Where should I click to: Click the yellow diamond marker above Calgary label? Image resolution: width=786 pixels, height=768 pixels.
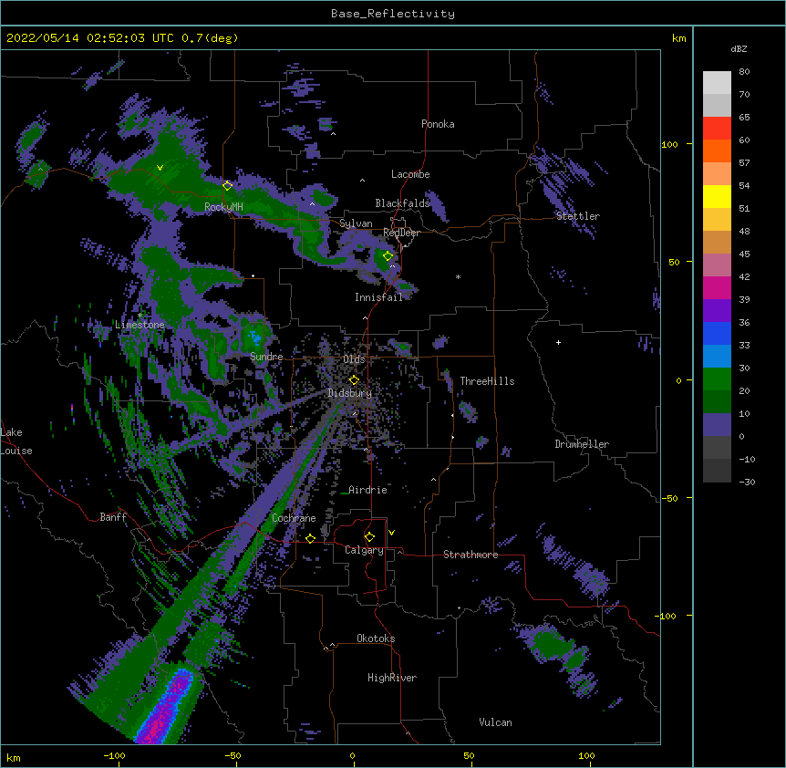pyautogui.click(x=370, y=537)
